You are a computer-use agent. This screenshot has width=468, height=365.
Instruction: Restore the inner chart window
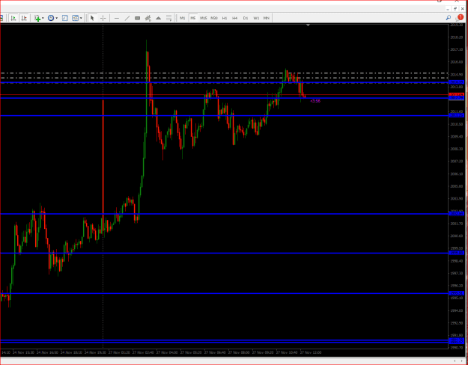coord(455,9)
